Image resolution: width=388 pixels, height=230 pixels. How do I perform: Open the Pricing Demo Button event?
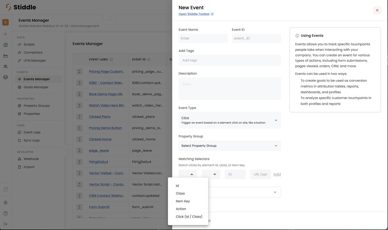pyautogui.click(x=105, y=128)
